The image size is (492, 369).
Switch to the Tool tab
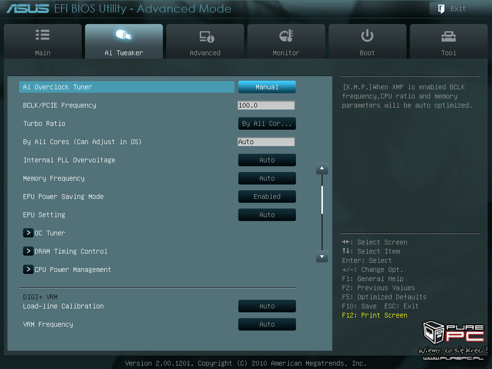click(x=449, y=41)
